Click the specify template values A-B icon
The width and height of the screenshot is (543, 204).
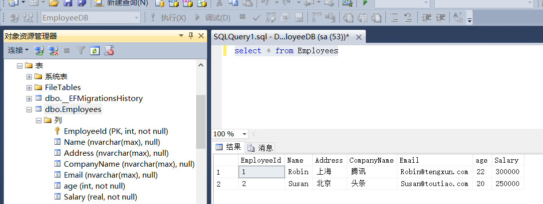tap(458, 17)
